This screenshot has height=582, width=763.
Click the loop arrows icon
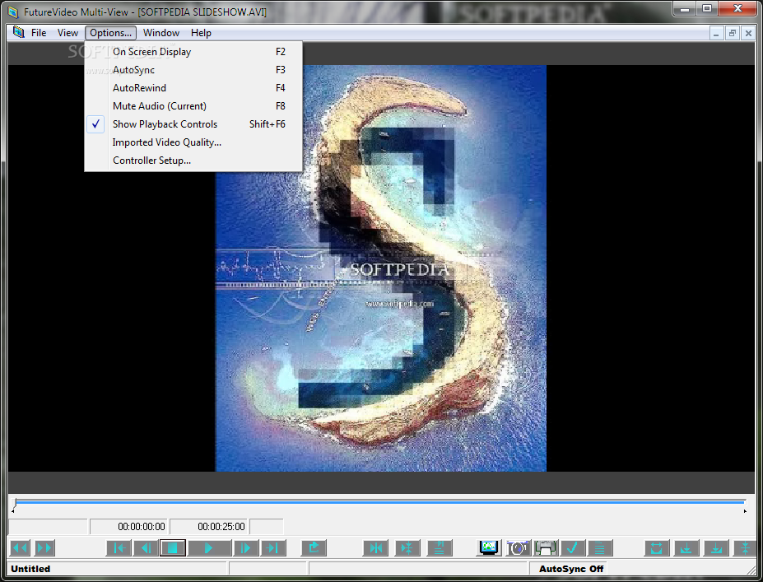657,548
